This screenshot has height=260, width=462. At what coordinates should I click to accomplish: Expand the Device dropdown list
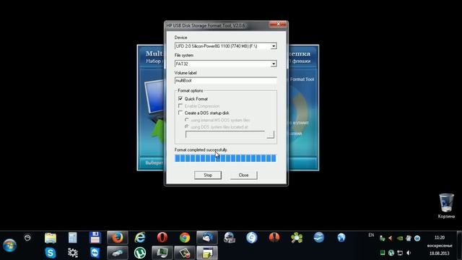coord(274,46)
